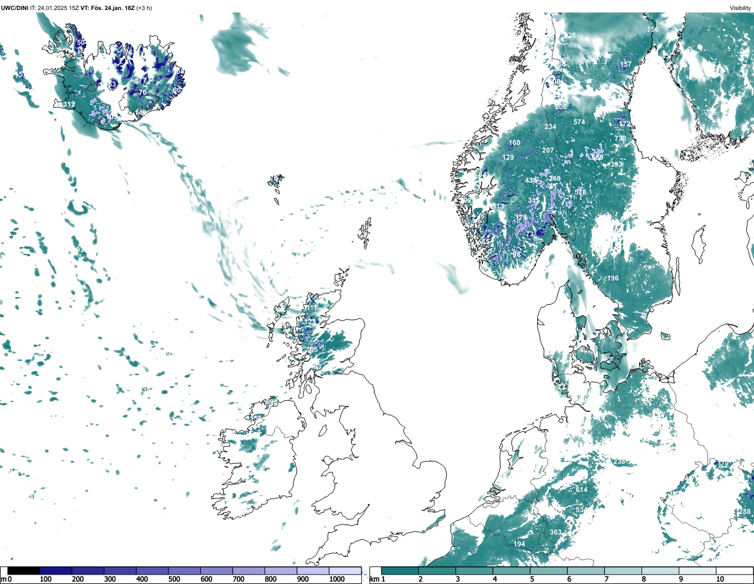Click the '393' value over Sweden

click(x=616, y=164)
